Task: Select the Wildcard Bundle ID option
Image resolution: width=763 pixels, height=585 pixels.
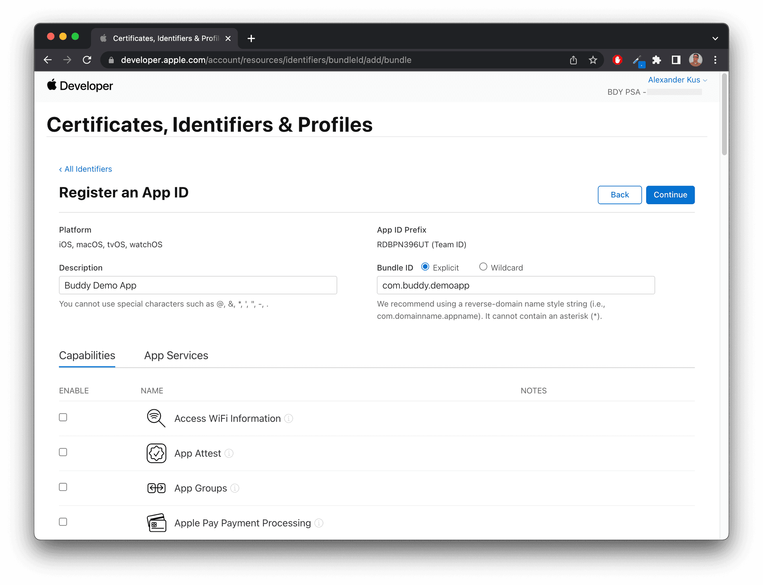Action: [x=483, y=267]
